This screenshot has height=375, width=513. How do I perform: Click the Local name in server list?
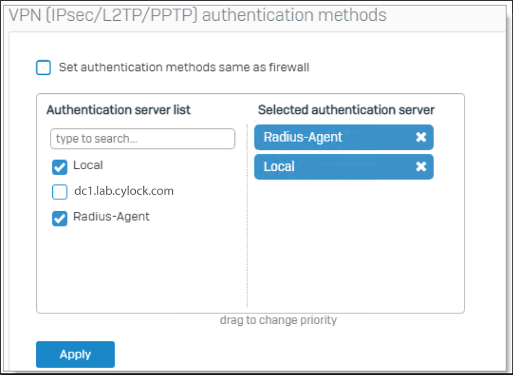click(88, 165)
